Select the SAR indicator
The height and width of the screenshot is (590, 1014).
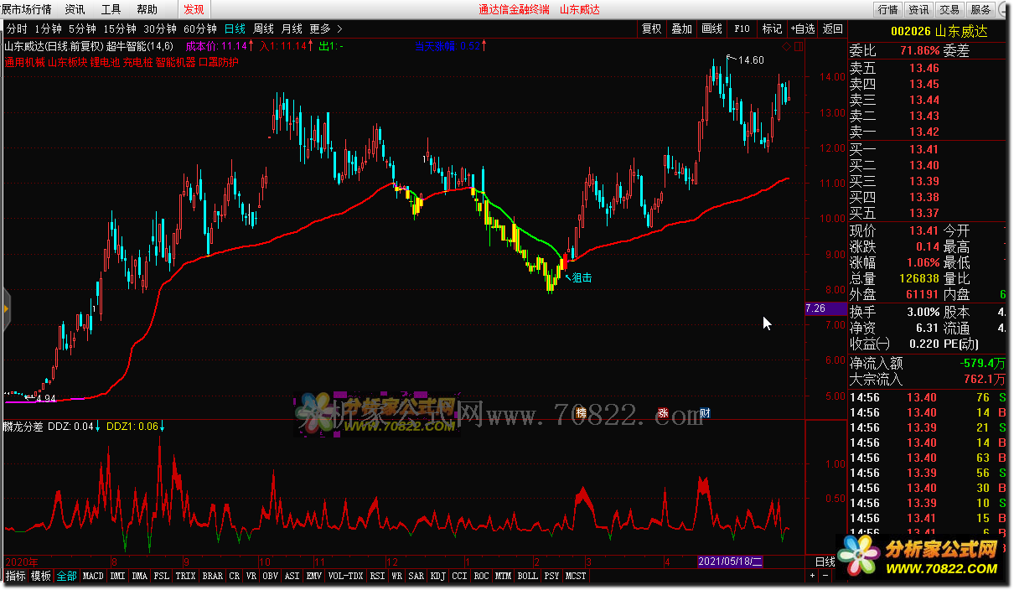416,577
